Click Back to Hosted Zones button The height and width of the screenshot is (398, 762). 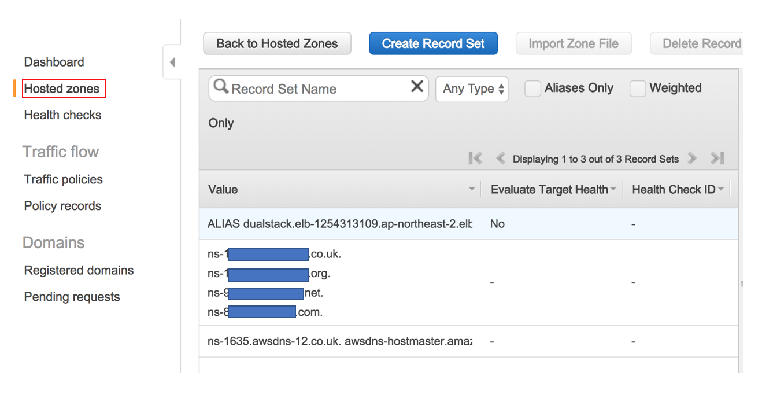click(x=277, y=43)
